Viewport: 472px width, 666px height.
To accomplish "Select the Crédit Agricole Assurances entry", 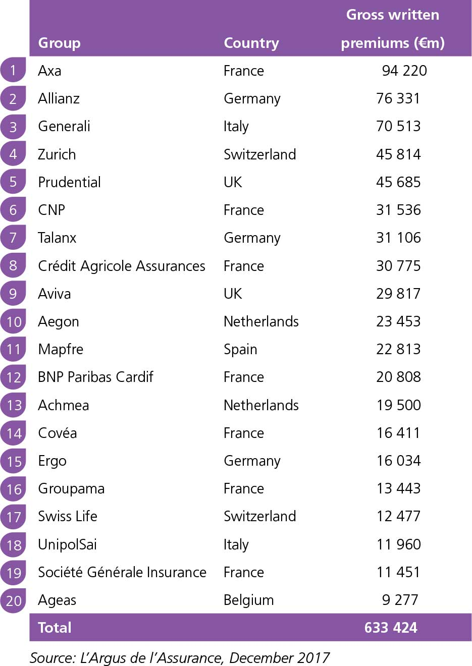I will pos(121,266).
